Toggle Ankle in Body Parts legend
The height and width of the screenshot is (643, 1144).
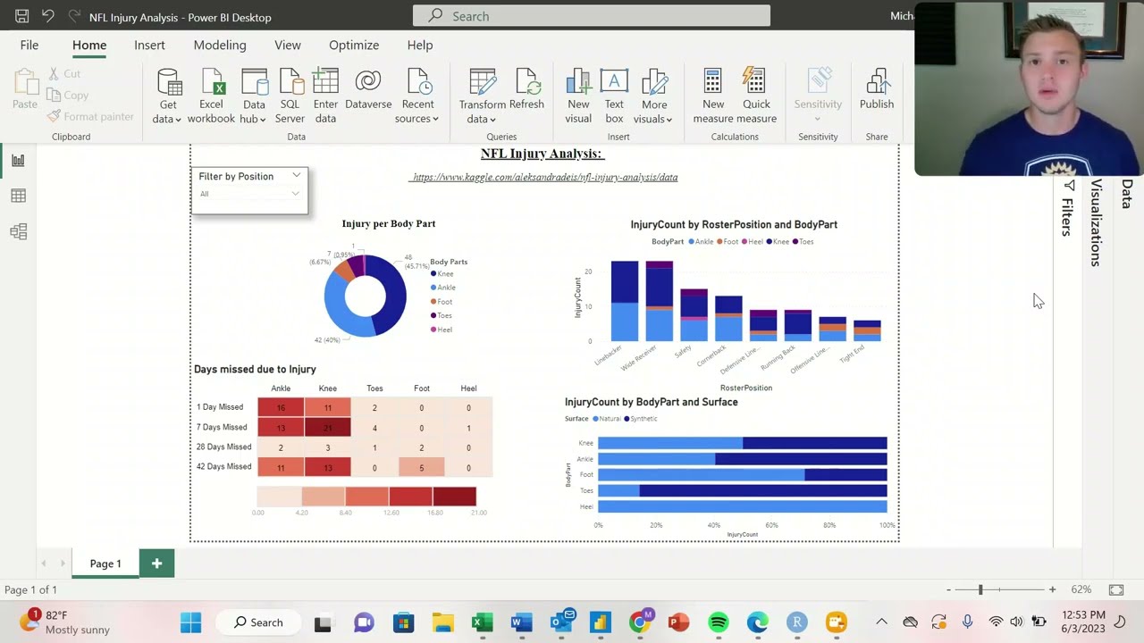[x=443, y=288]
